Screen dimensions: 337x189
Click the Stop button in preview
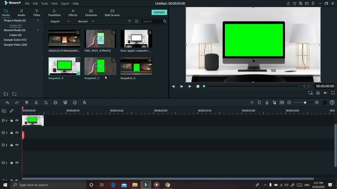pyautogui.click(x=198, y=86)
